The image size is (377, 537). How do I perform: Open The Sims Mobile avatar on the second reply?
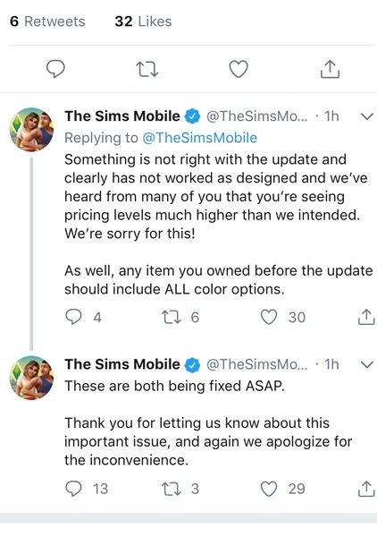tap(31, 378)
